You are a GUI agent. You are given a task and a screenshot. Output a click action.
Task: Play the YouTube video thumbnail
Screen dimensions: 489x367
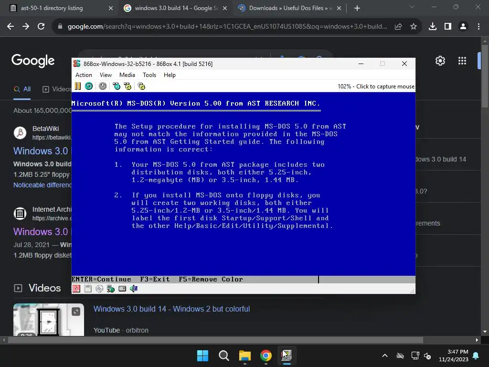coord(49,320)
